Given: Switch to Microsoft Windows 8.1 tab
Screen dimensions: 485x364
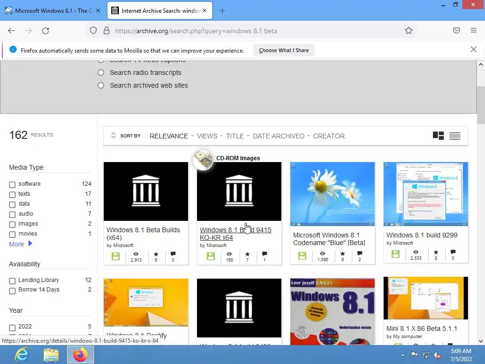Looking at the screenshot, I should click(53, 10).
